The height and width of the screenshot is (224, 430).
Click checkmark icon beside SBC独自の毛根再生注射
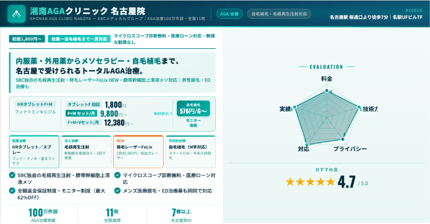pyautogui.click(x=12, y=175)
